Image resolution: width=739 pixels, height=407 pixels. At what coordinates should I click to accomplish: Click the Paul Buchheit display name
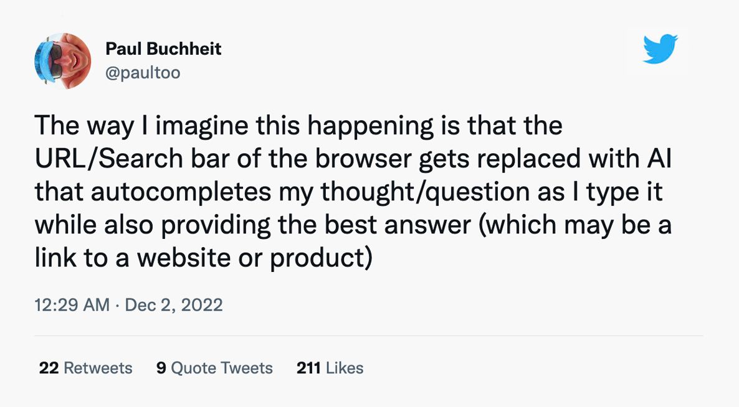click(x=163, y=49)
